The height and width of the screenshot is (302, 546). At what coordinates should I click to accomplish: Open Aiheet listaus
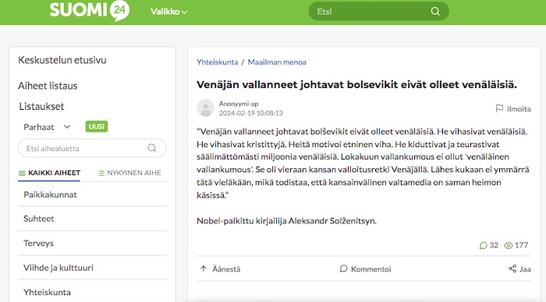click(x=48, y=86)
